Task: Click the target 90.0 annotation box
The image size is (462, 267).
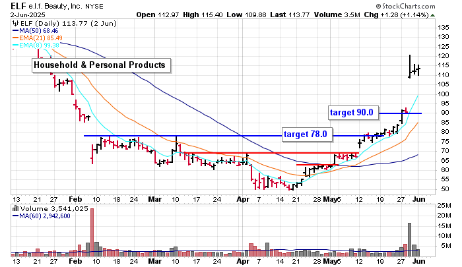Action: tap(353, 113)
